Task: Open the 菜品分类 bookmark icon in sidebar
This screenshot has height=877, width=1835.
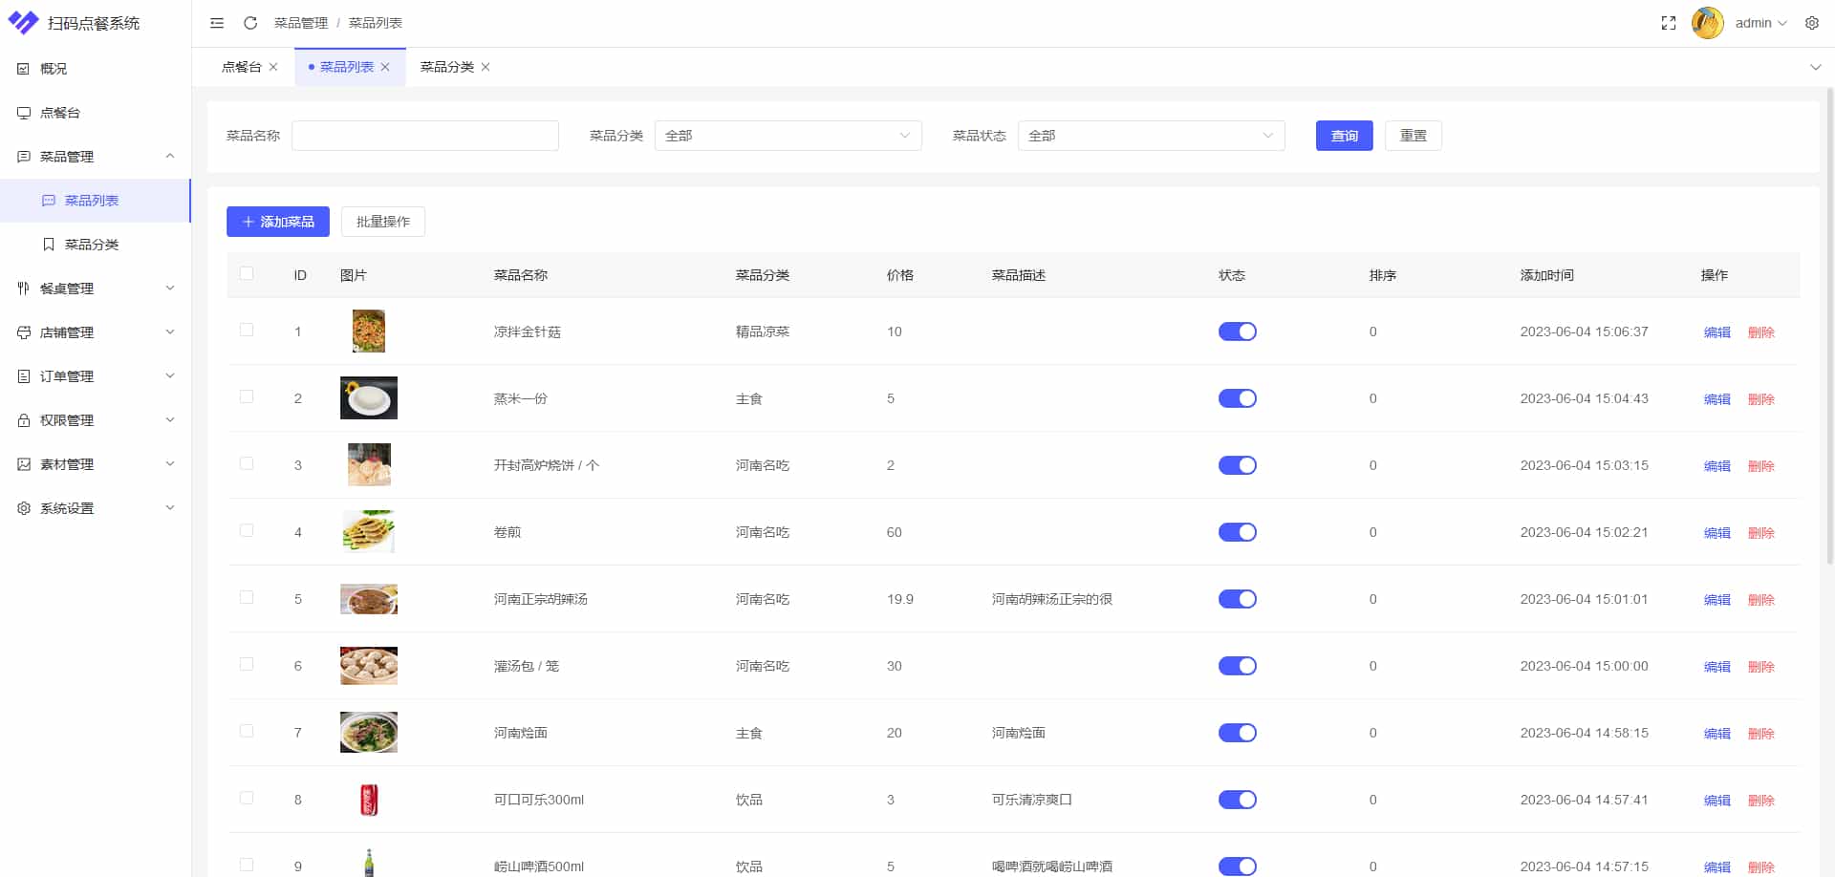Action: [49, 244]
